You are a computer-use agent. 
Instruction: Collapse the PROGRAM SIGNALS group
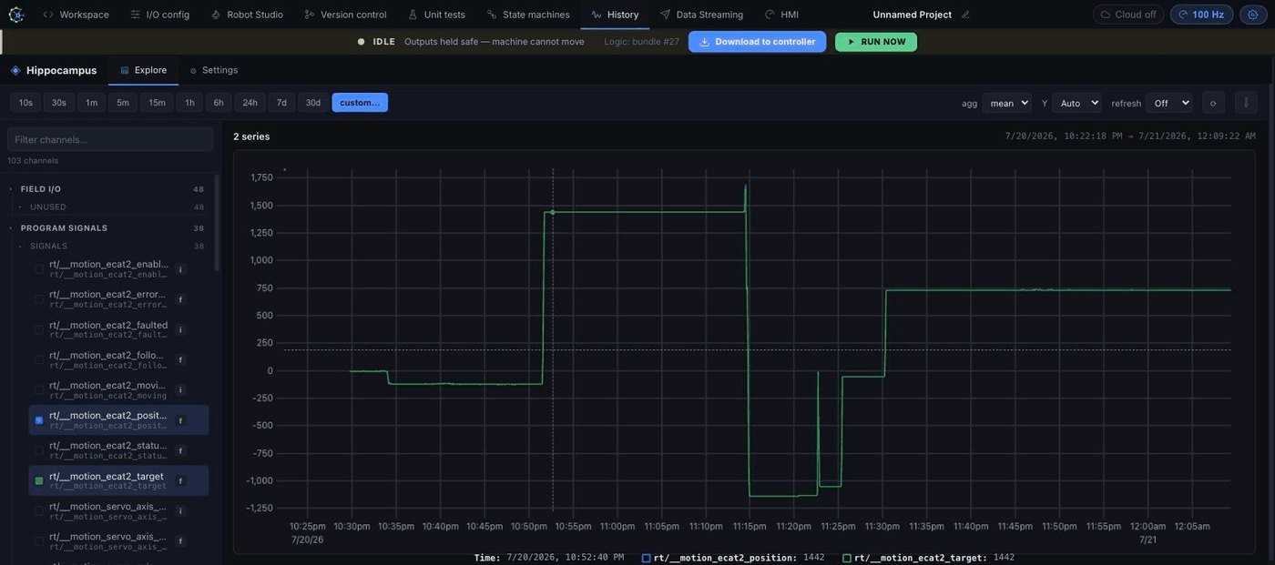[107, 228]
